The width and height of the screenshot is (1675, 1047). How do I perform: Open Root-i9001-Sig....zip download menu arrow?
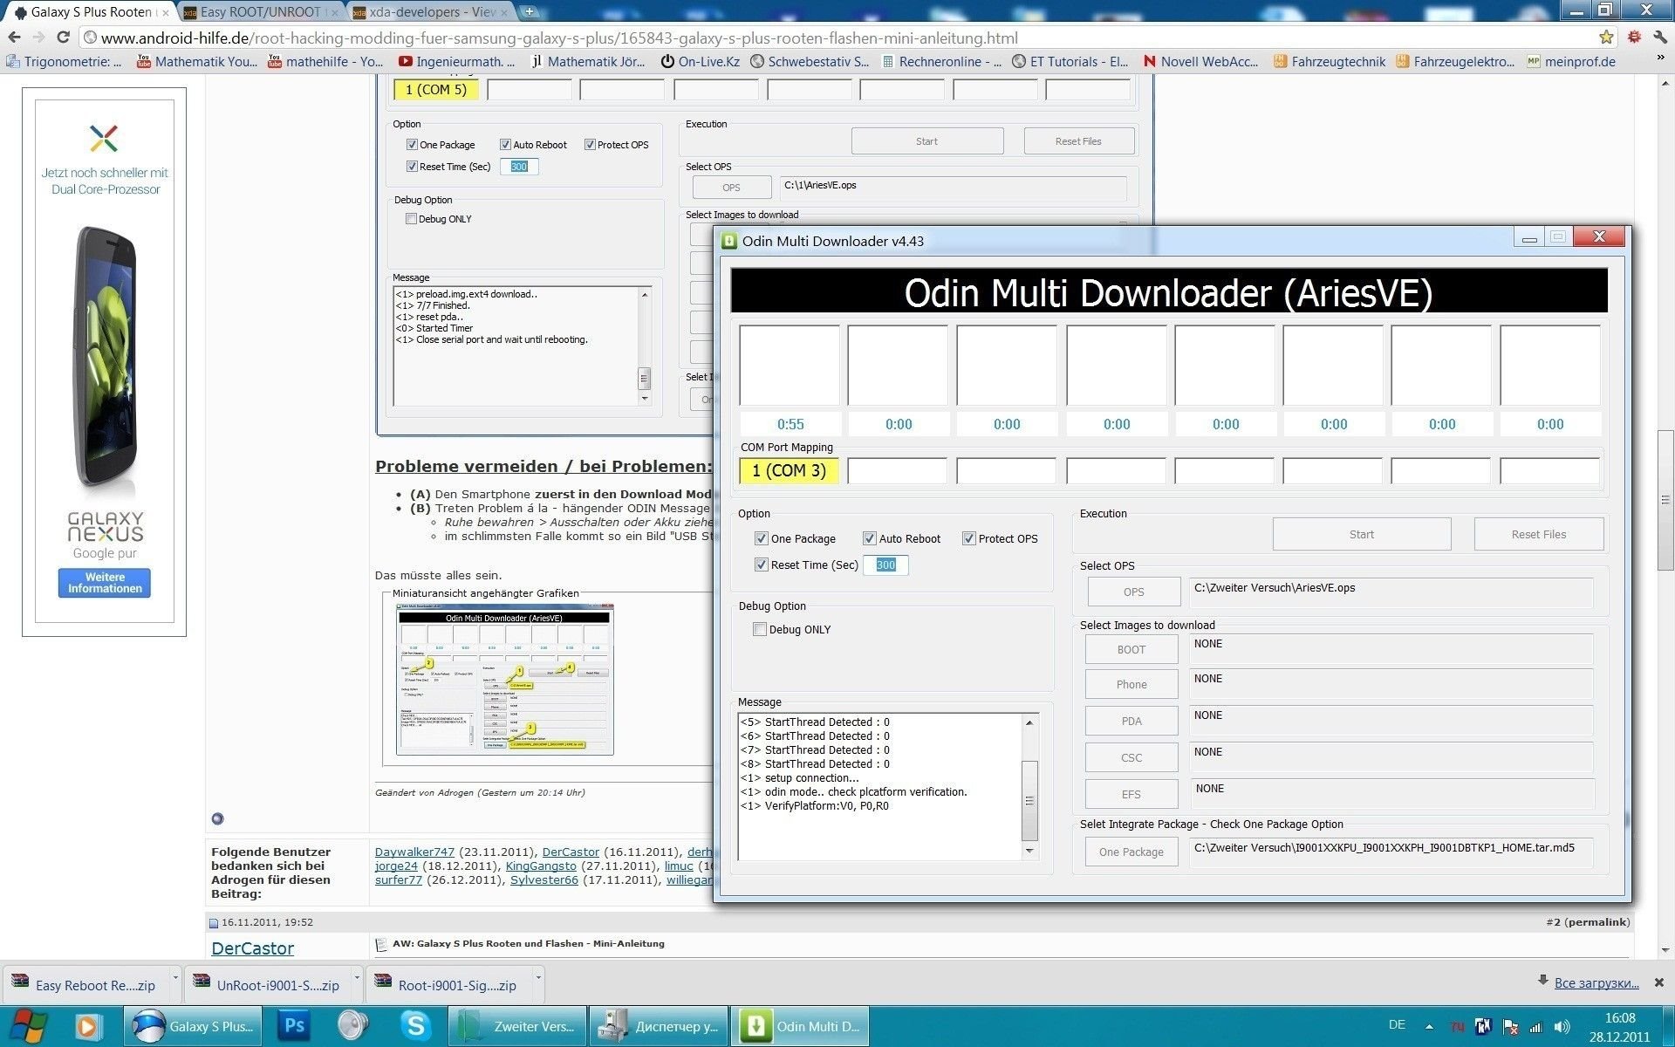click(538, 978)
